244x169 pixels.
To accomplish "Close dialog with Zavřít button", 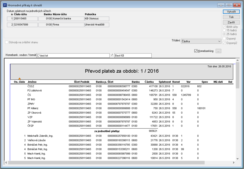I will 231,22.
